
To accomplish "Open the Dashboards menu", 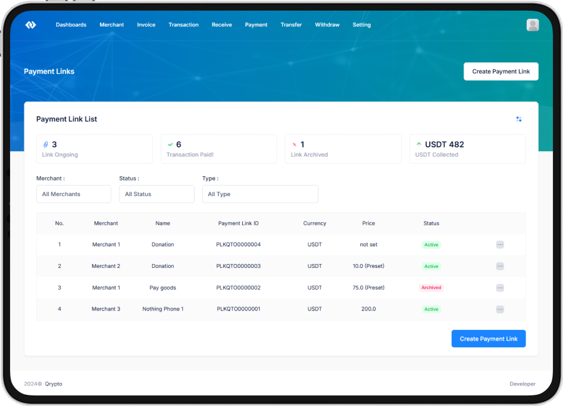I will [71, 25].
